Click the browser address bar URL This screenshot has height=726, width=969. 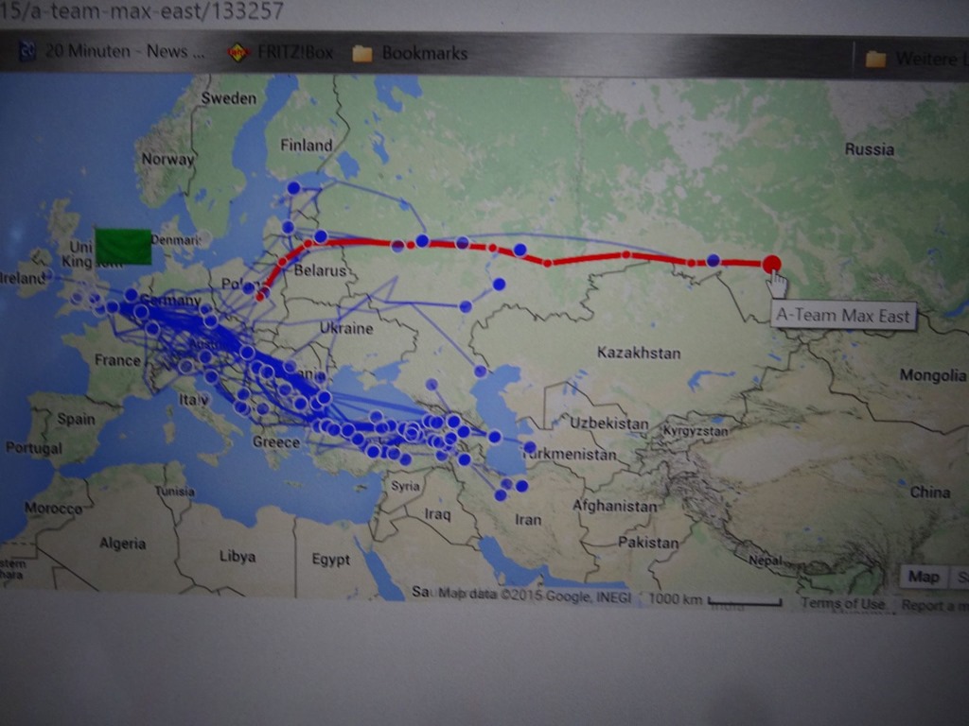coord(142,11)
